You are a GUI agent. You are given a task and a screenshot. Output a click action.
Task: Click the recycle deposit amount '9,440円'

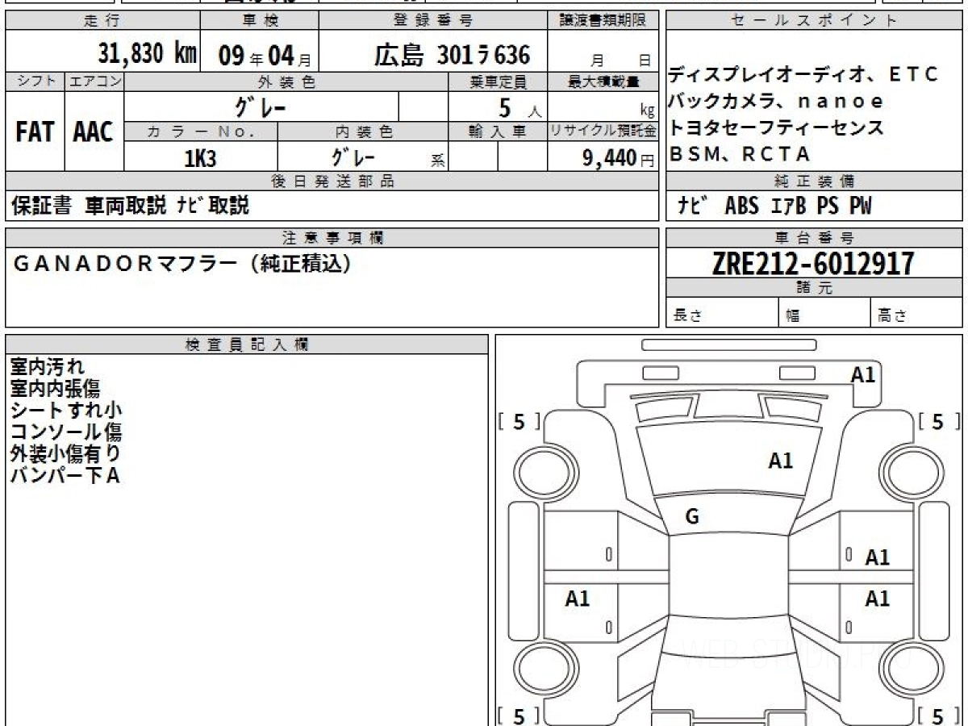618,158
